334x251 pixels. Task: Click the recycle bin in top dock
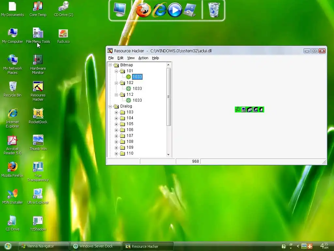tap(214, 10)
